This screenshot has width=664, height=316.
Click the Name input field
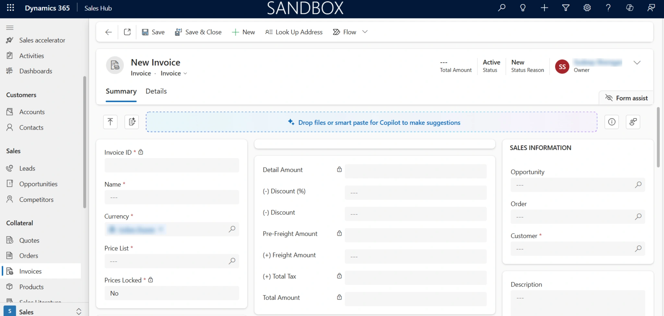pyautogui.click(x=172, y=197)
